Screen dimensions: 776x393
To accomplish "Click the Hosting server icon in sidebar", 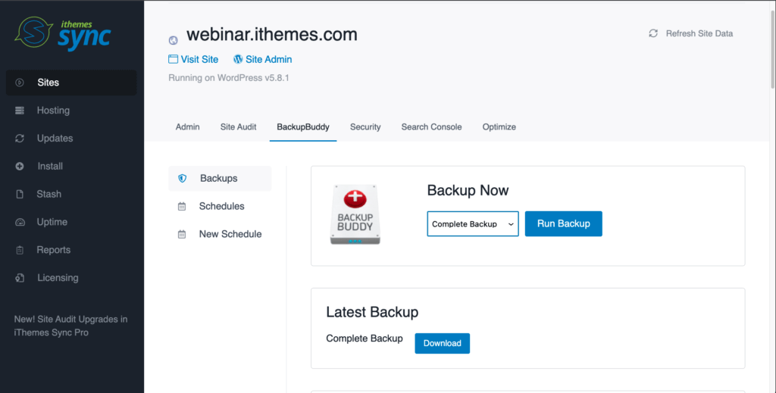I will (19, 111).
